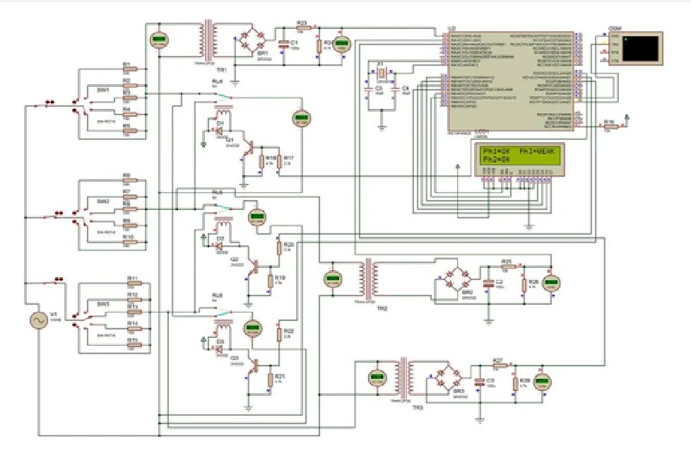The image size is (691, 461).
Task: Click transistor Q1 in the relay driver
Action: [249, 147]
